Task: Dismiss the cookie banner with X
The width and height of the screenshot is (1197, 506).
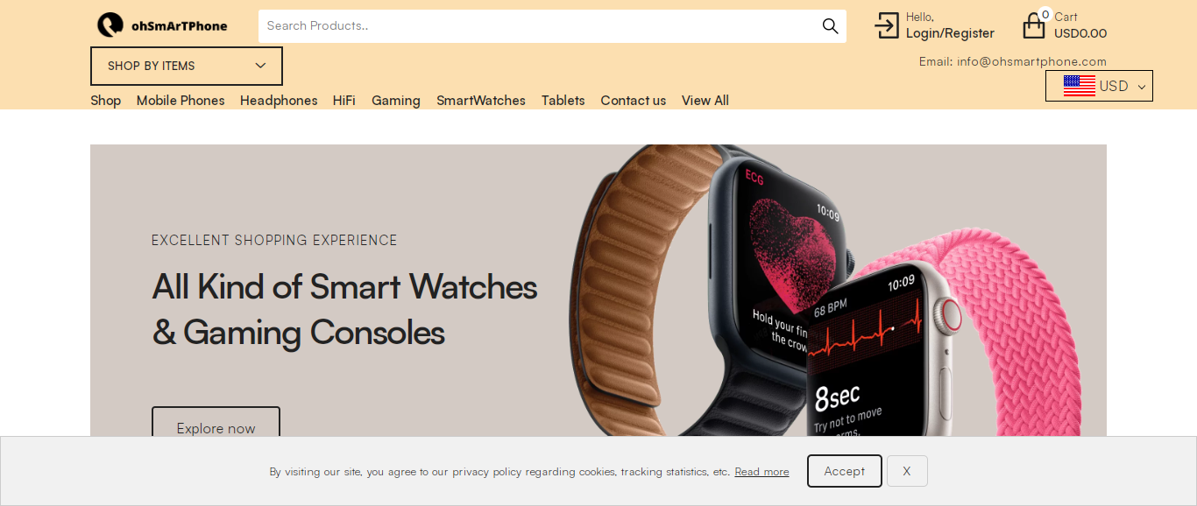Action: (907, 471)
